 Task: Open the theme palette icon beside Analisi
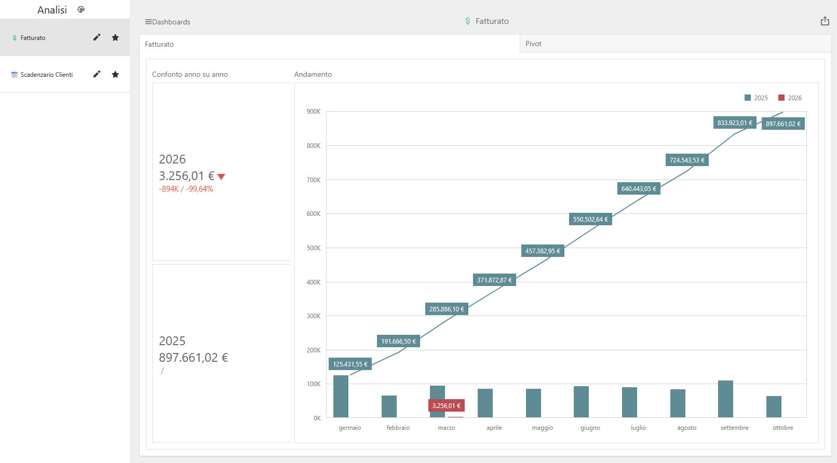point(81,9)
